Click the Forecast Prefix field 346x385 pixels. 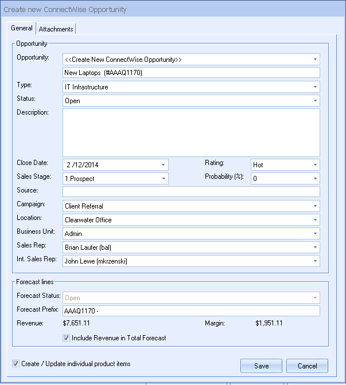191,311
